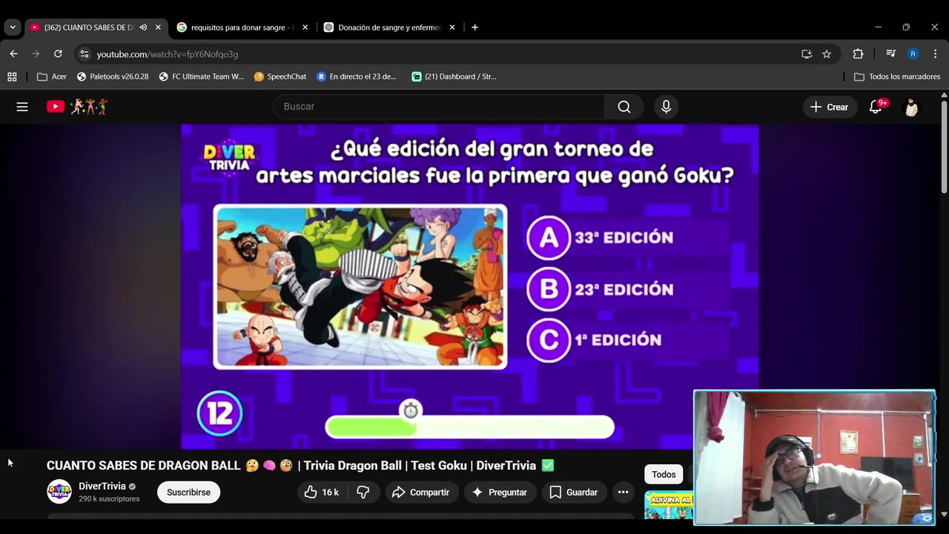The height and width of the screenshot is (534, 949).
Task: Click the Buscar search field
Action: [x=439, y=107]
